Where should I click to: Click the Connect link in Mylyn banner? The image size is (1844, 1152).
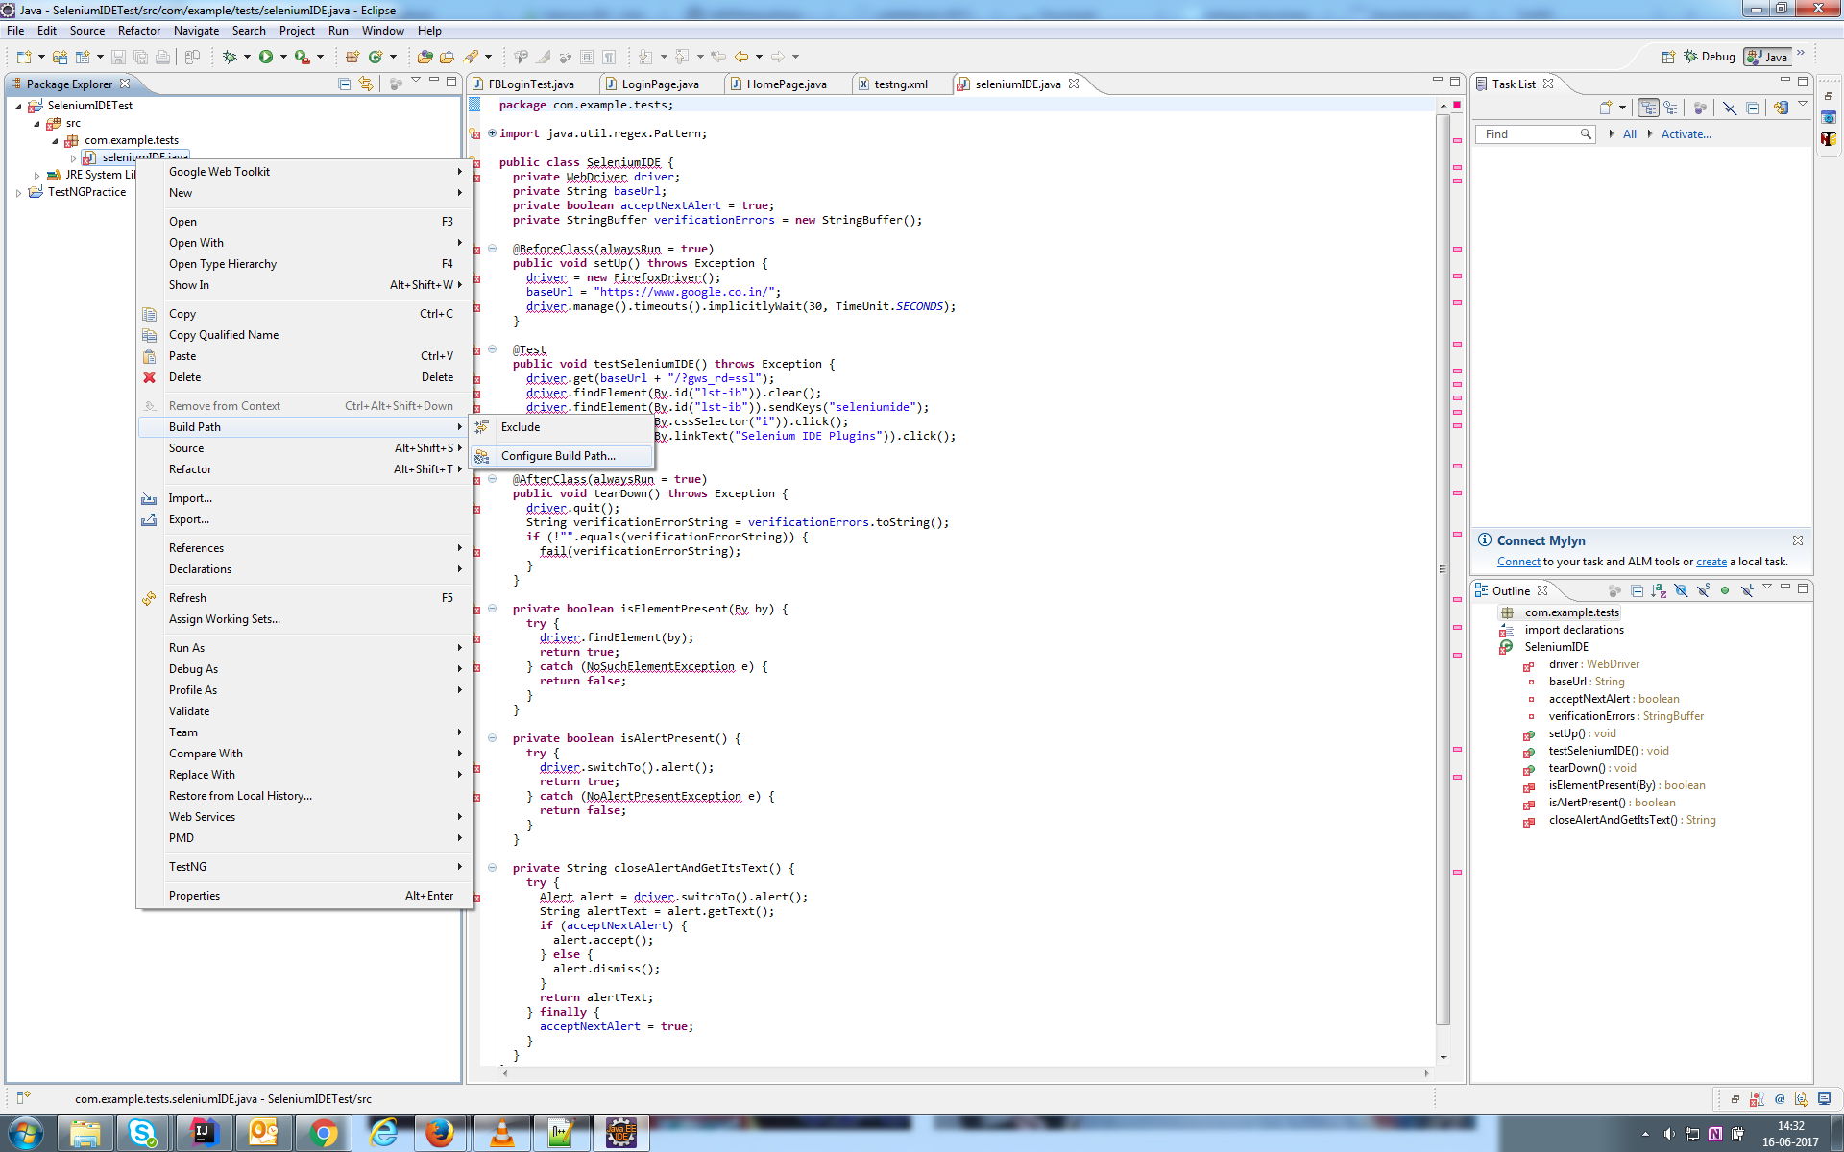1517,562
